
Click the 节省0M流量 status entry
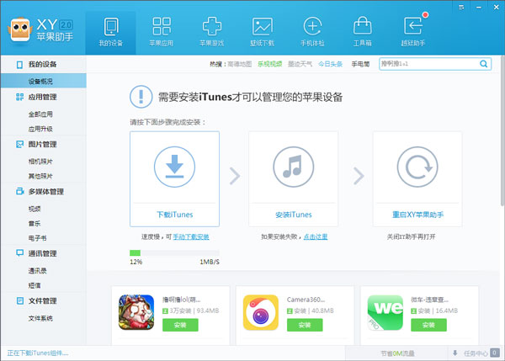pos(397,353)
